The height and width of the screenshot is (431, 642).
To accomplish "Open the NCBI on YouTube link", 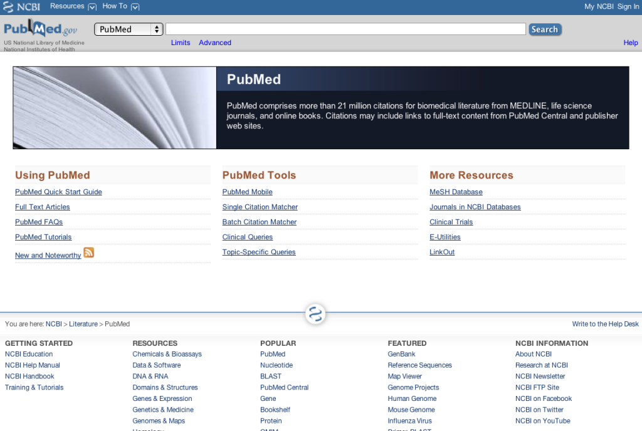I will 542,421.
